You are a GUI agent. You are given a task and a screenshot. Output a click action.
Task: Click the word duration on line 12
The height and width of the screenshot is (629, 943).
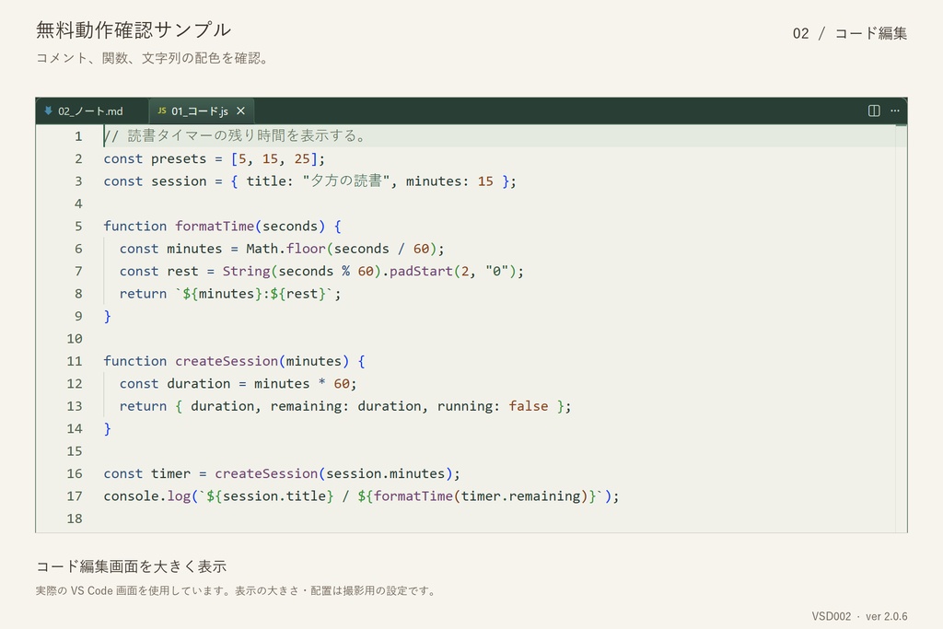(x=199, y=384)
